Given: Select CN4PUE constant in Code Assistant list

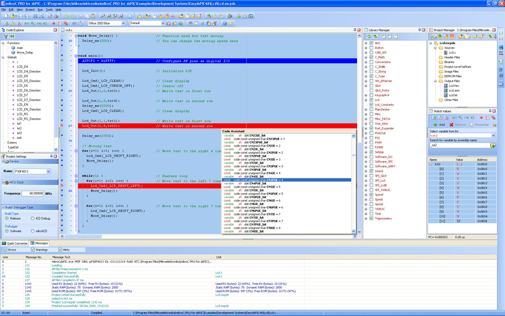Looking at the screenshot, I should click(x=287, y=180).
